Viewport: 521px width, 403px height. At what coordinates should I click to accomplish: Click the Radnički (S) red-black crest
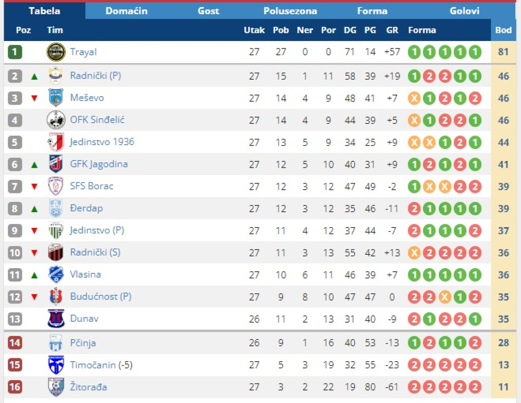click(x=56, y=253)
